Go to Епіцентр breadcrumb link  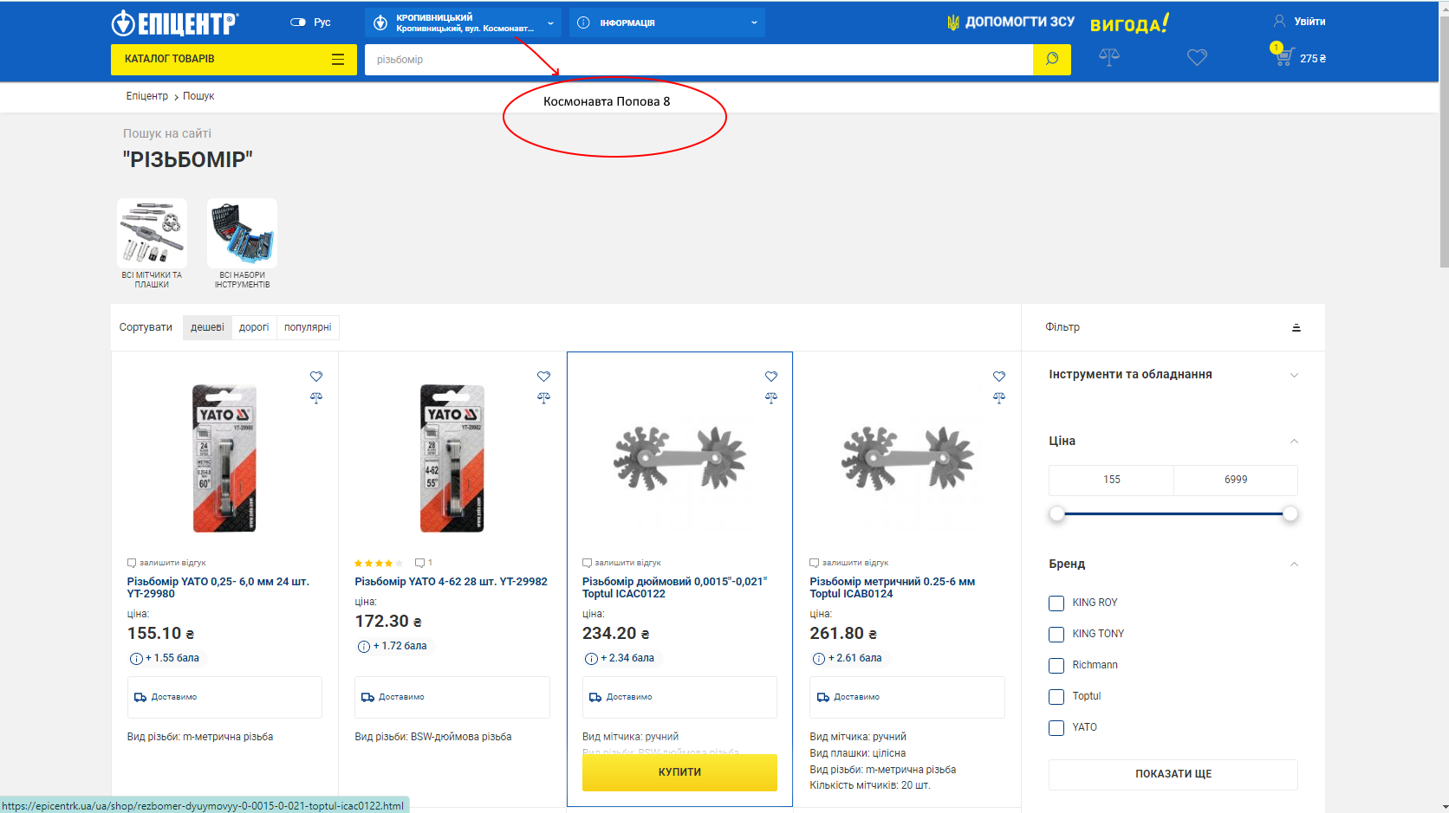pyautogui.click(x=147, y=96)
